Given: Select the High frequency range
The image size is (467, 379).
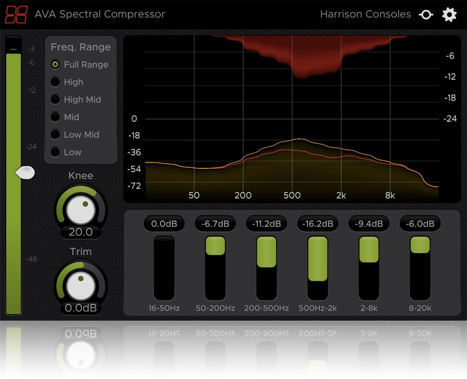Looking at the screenshot, I should 55,82.
